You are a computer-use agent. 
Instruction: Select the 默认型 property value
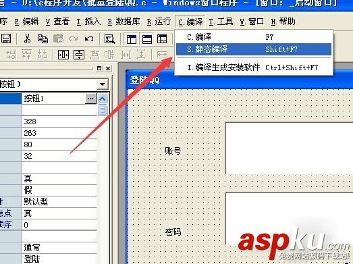(x=59, y=202)
